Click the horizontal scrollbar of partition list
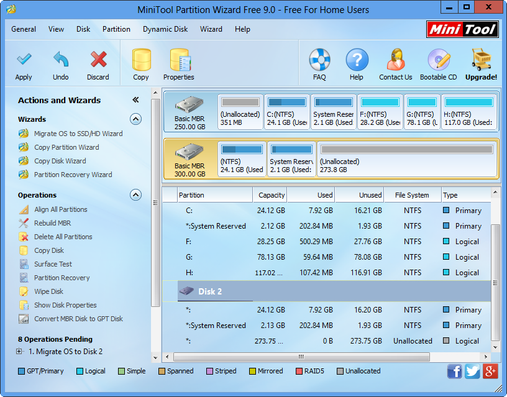The width and height of the screenshot is (507, 397). tap(301, 357)
